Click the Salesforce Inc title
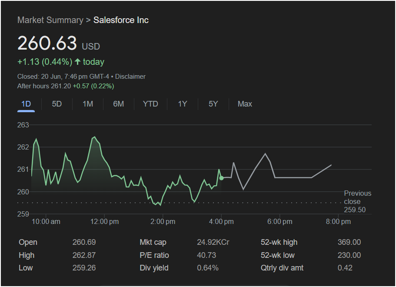 click(x=121, y=20)
